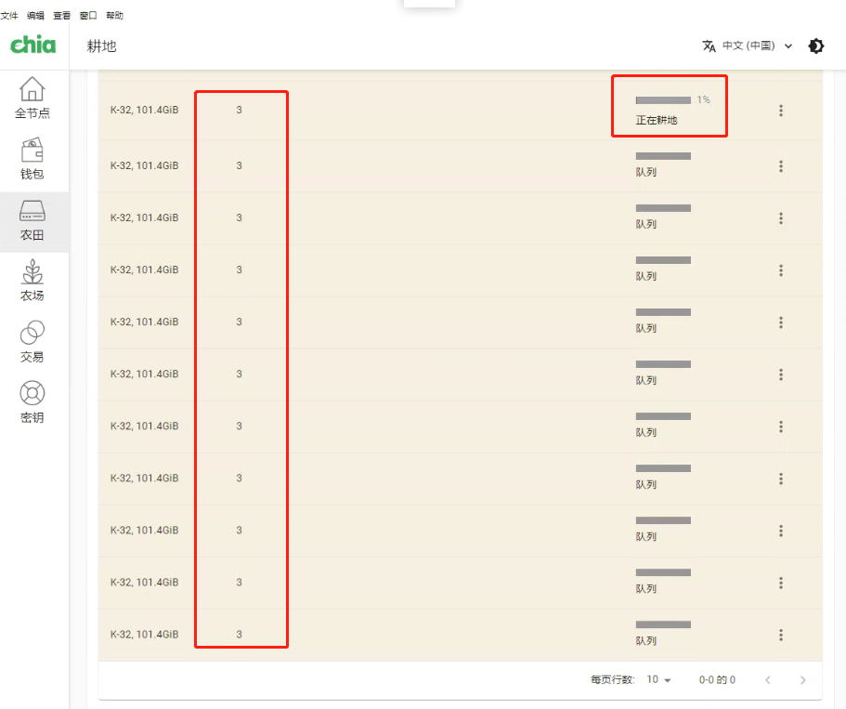Open the 钱包 wallet section
This screenshot has width=846, height=709.
click(x=33, y=159)
